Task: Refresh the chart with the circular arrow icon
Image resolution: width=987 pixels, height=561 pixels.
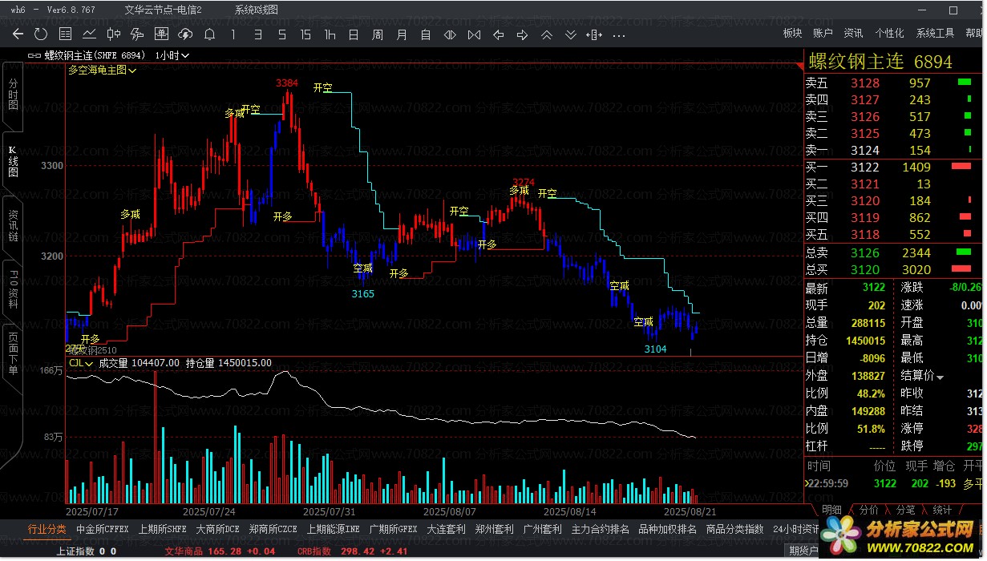Action: pyautogui.click(x=41, y=34)
